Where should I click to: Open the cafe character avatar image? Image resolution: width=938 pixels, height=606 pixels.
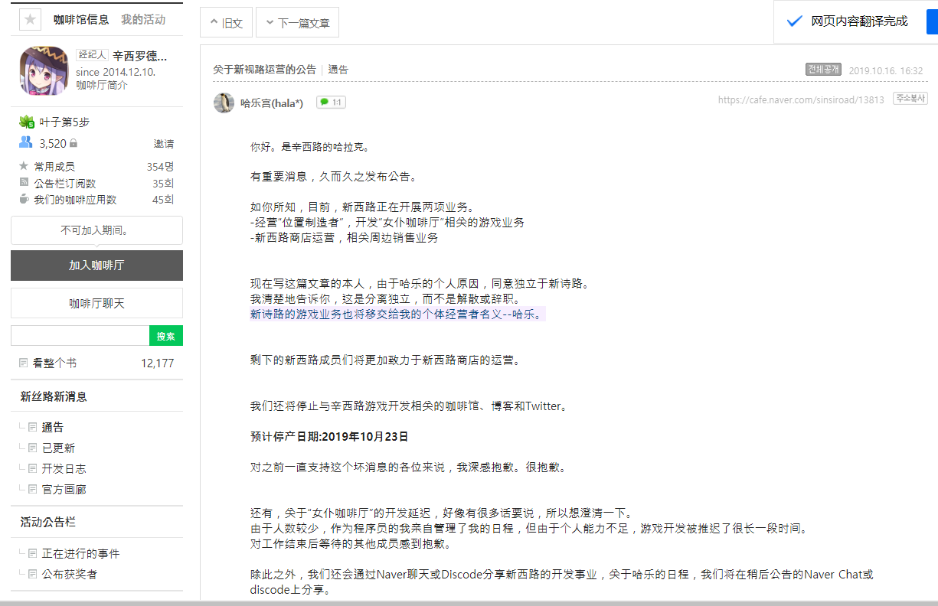(x=44, y=70)
